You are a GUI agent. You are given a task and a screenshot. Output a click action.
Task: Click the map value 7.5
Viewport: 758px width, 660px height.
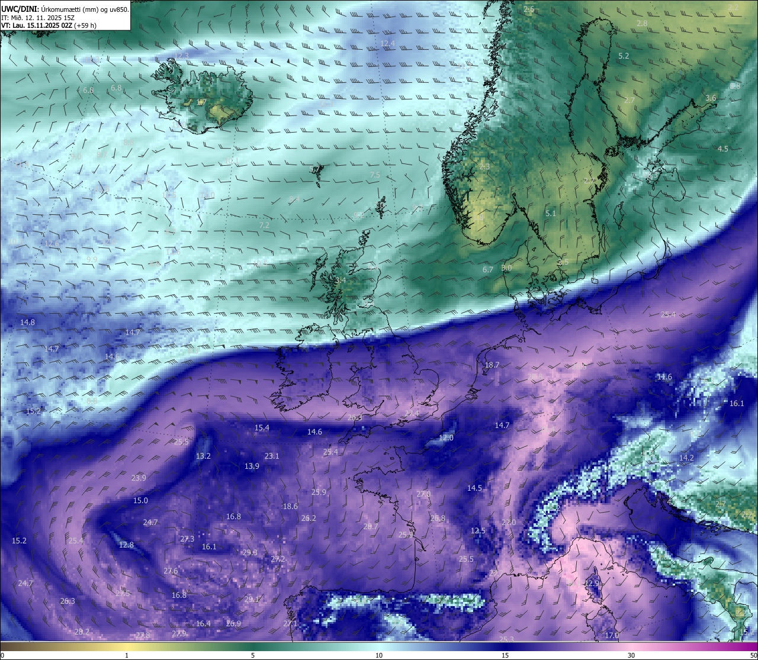tap(375, 175)
